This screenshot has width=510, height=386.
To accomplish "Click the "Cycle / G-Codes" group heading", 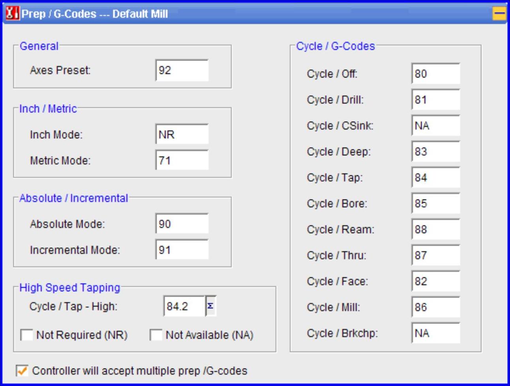I will tap(336, 46).
